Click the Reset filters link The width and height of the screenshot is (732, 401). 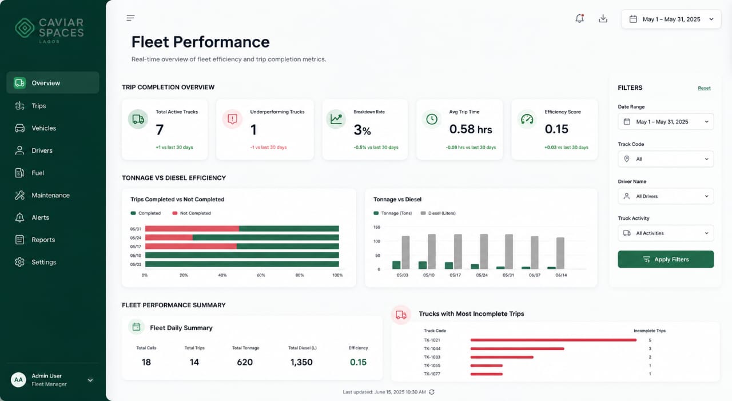(x=704, y=88)
